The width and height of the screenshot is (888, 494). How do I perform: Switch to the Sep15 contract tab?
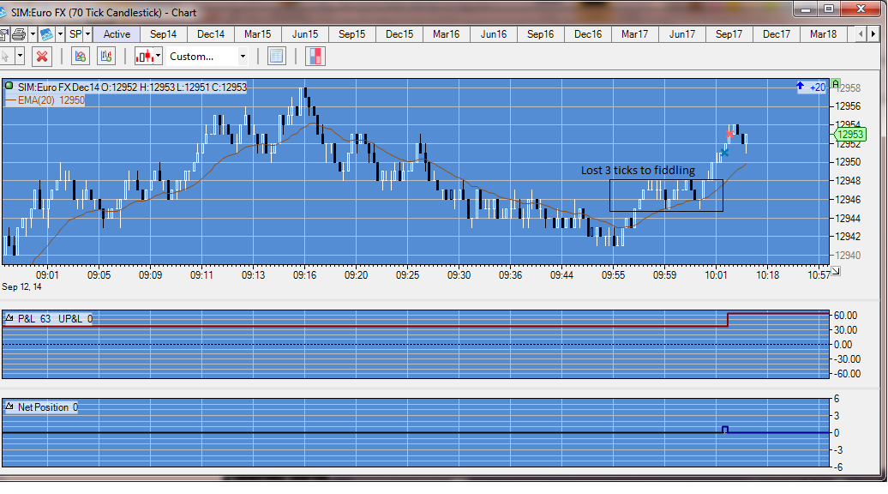click(351, 34)
